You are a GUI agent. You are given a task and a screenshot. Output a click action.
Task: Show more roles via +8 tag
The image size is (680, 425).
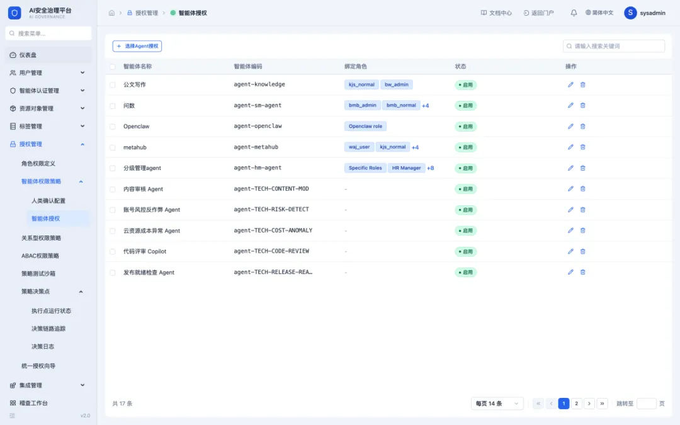point(430,168)
